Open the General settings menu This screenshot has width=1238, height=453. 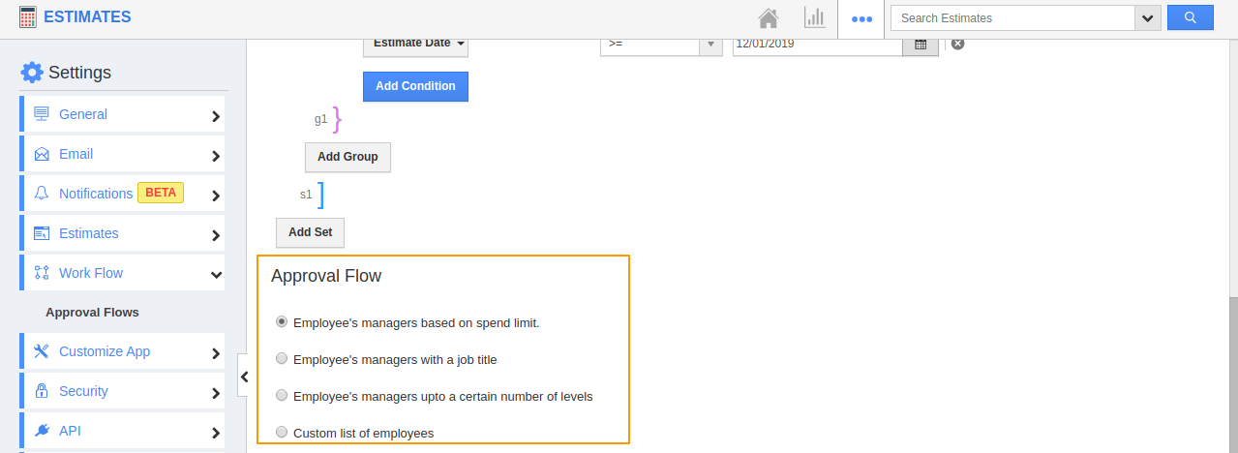[x=122, y=114]
